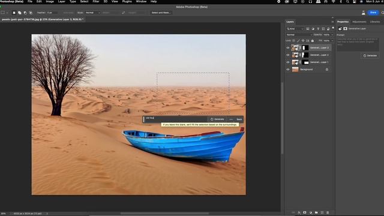The image size is (384, 216).
Task: Select the Properties tab
Action: point(343,22)
